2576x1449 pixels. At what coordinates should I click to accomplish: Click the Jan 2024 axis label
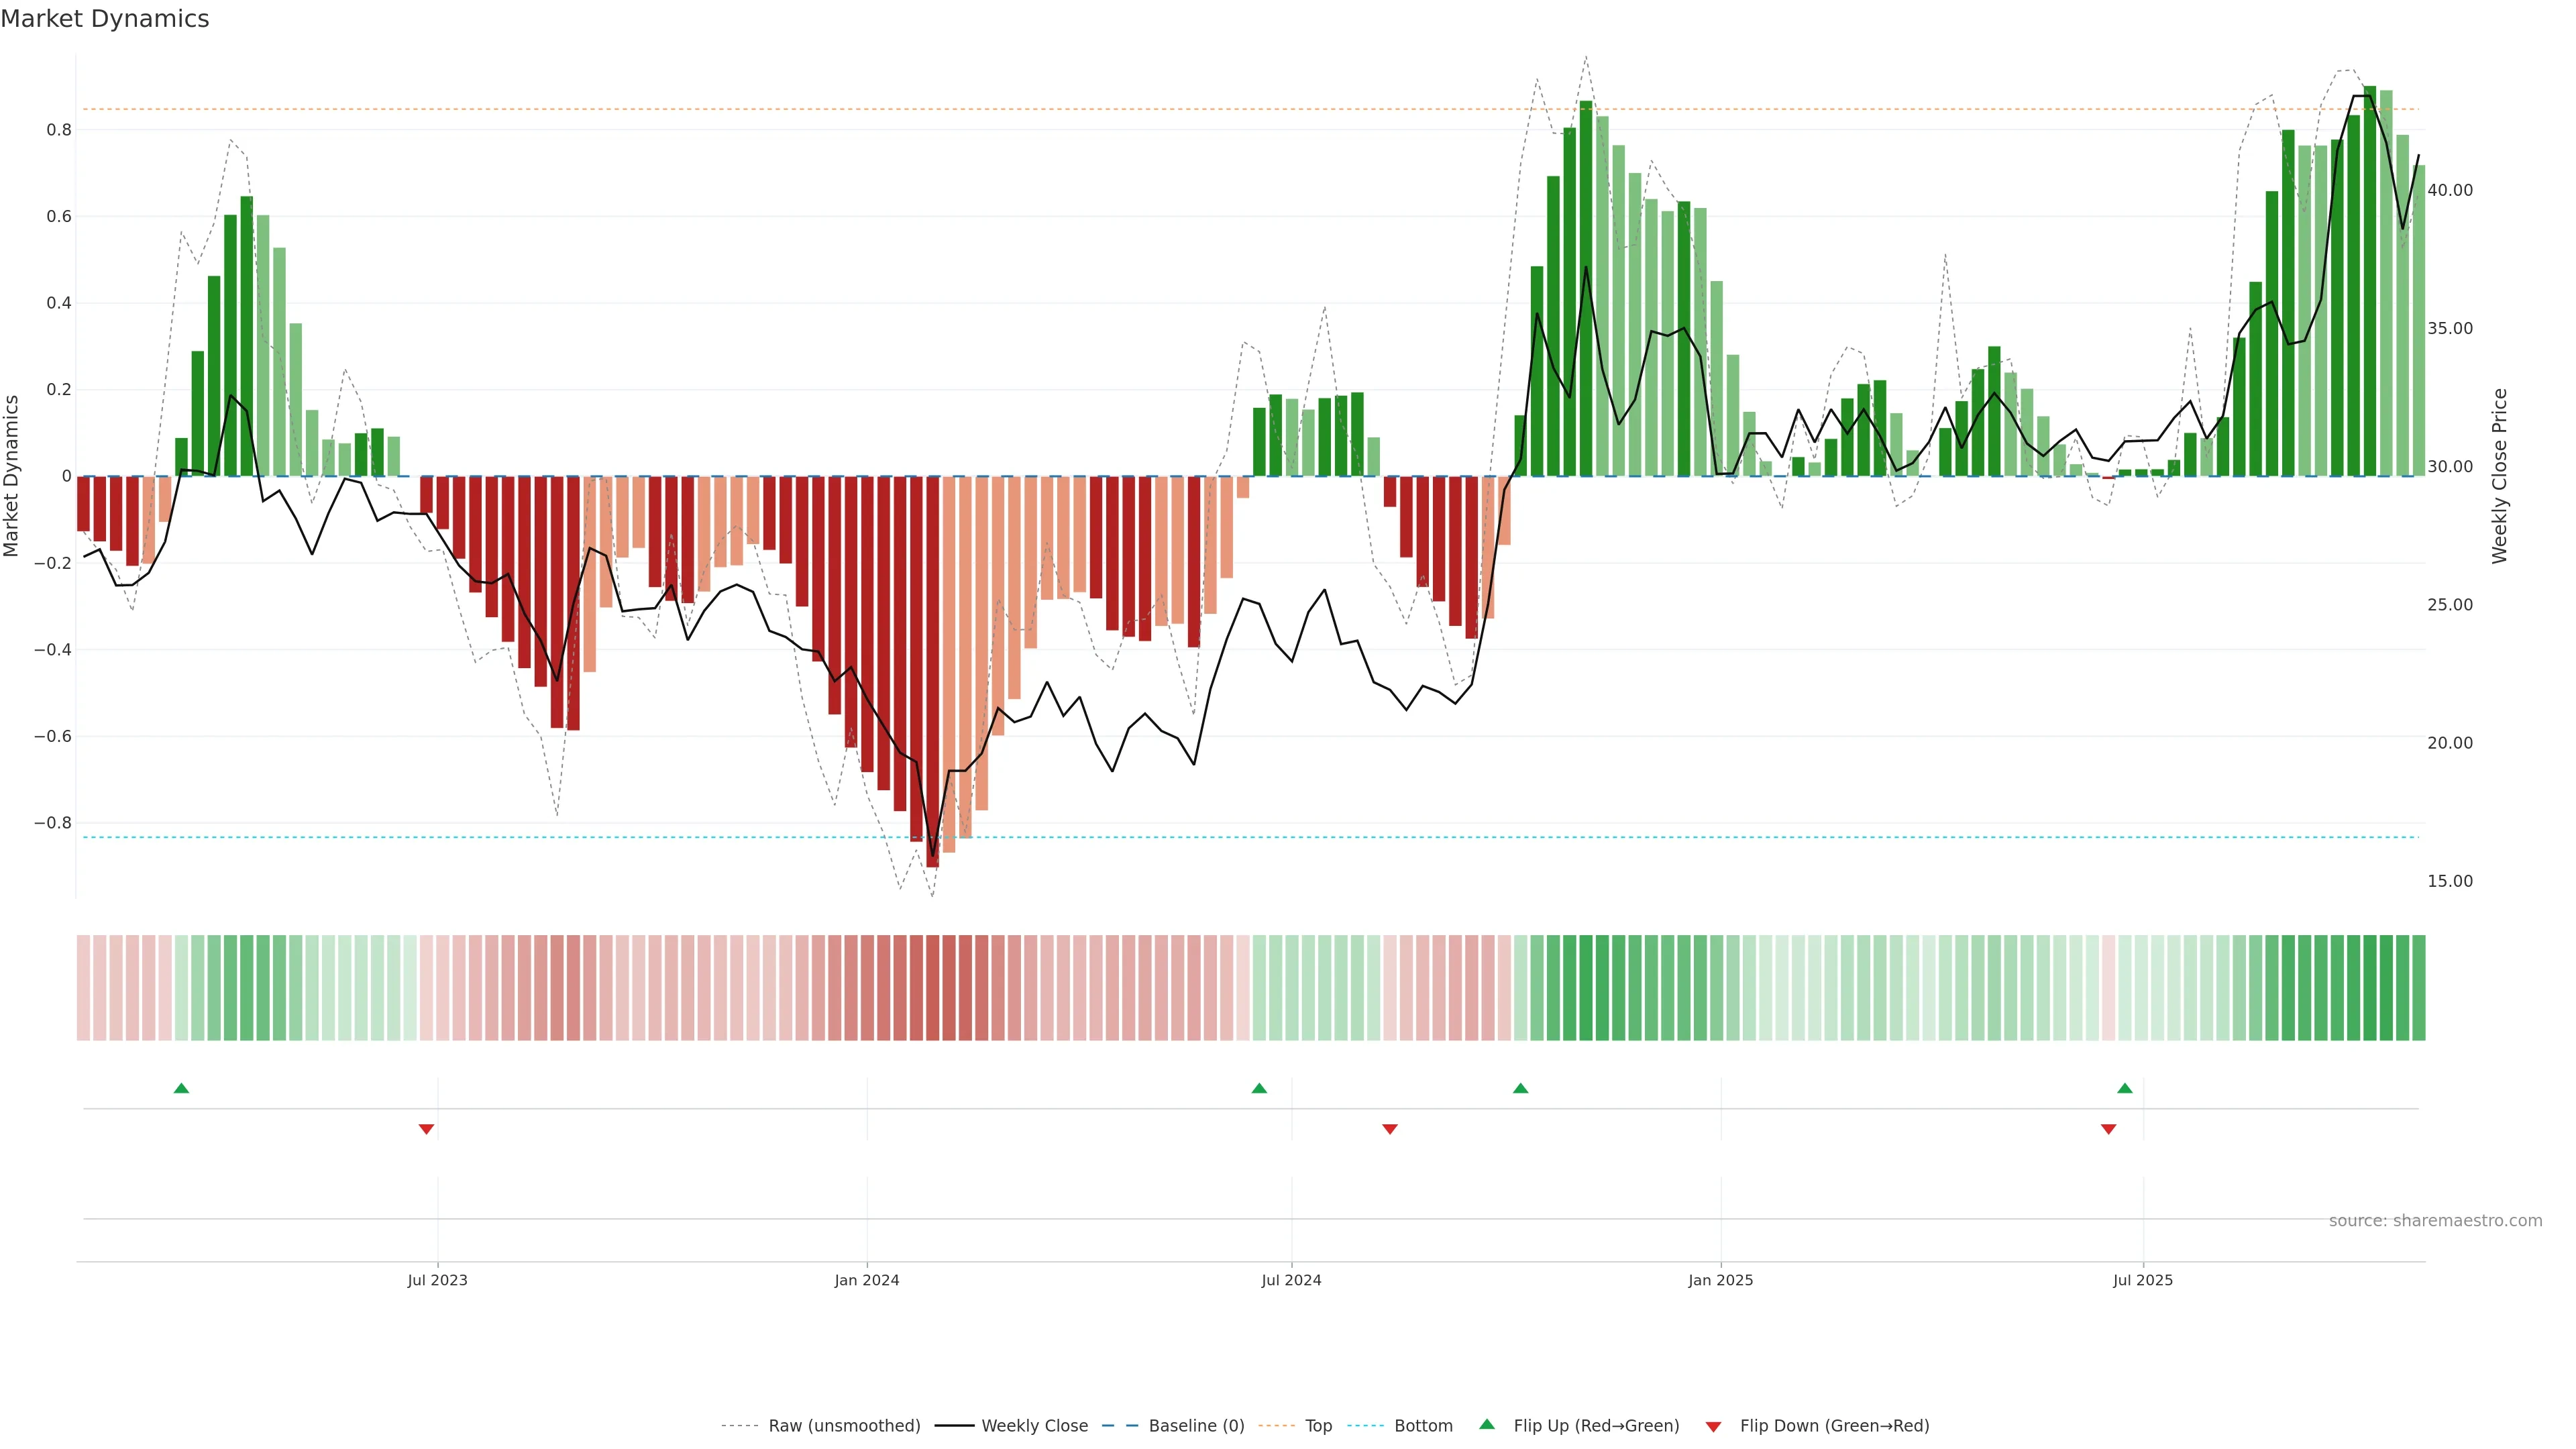(x=867, y=1280)
